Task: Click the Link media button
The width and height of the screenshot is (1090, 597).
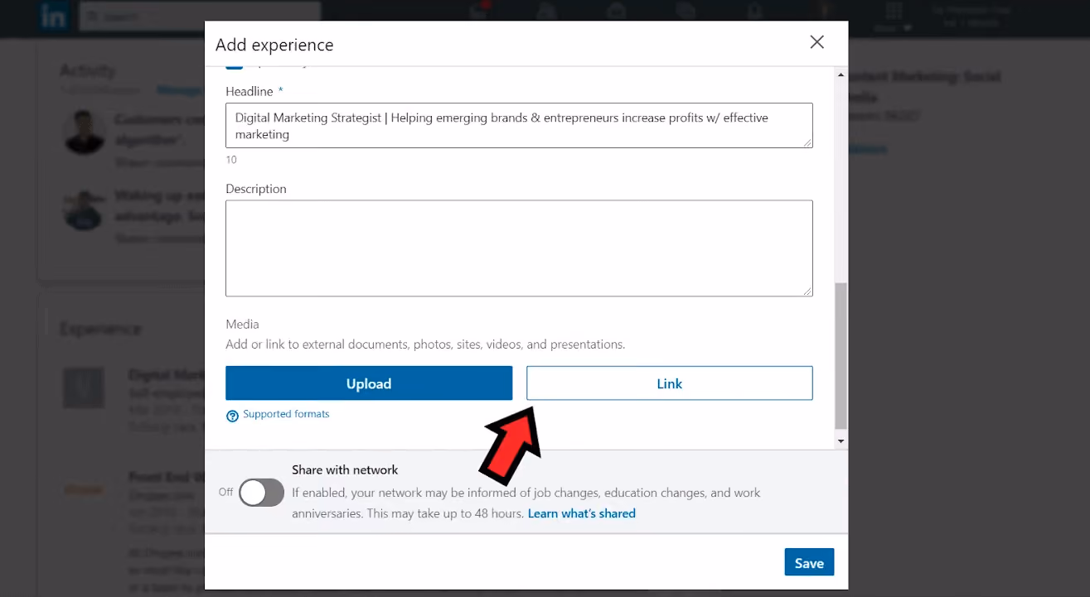Action: (x=670, y=383)
